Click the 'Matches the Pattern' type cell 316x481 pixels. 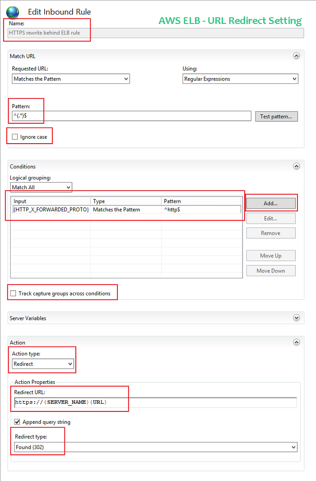point(116,210)
